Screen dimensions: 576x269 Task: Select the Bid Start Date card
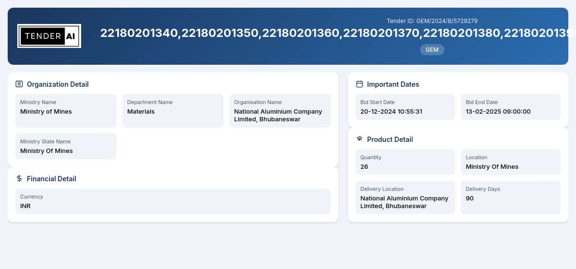coord(405,107)
